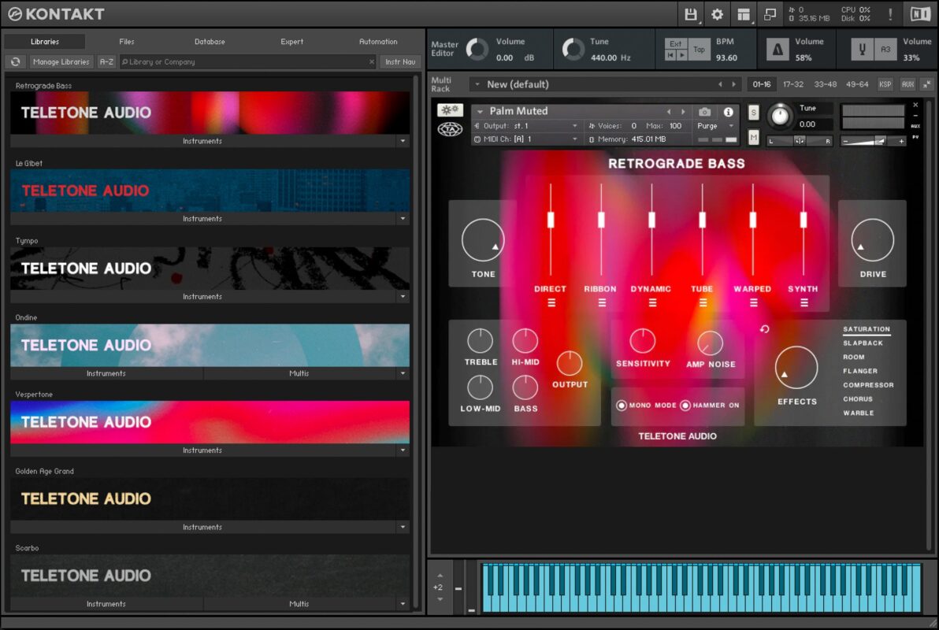Expand the Retrograde Bass Instruments dropdown arrow
Screen dimensions: 939x630
click(x=403, y=141)
